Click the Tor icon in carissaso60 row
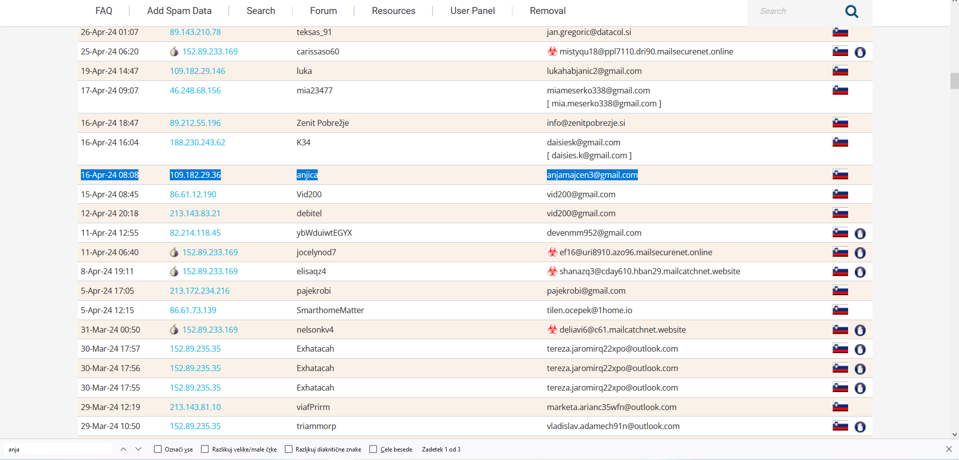This screenshot has height=460, width=959. [x=860, y=52]
